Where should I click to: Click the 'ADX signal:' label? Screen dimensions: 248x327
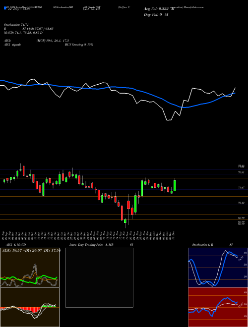pyautogui.click(x=12, y=45)
